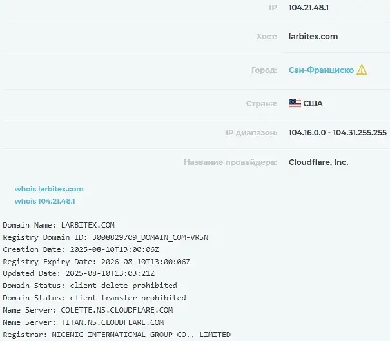Click the Название провайдера: label
The height and width of the screenshot is (341, 390).
pyautogui.click(x=231, y=162)
